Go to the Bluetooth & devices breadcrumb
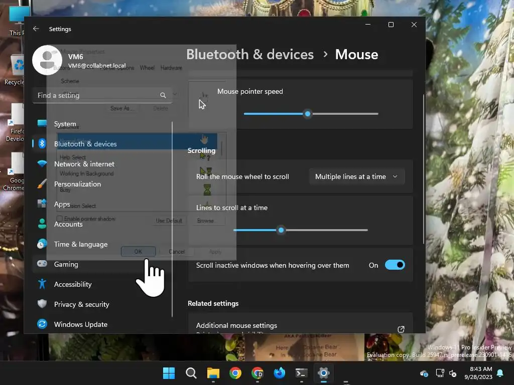The image size is (514, 385). tap(250, 54)
